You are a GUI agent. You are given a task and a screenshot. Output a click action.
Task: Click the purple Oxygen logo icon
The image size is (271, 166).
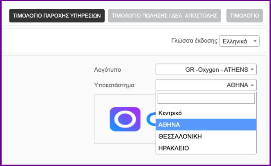click(x=125, y=119)
